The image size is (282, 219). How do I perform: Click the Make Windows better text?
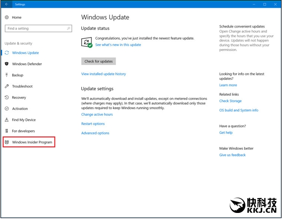pos(236,148)
